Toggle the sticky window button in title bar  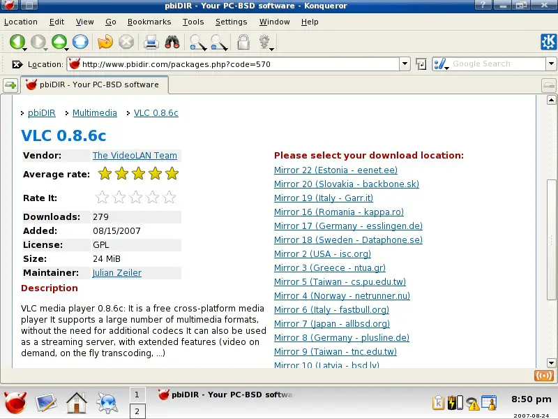pyautogui.click(x=29, y=6)
